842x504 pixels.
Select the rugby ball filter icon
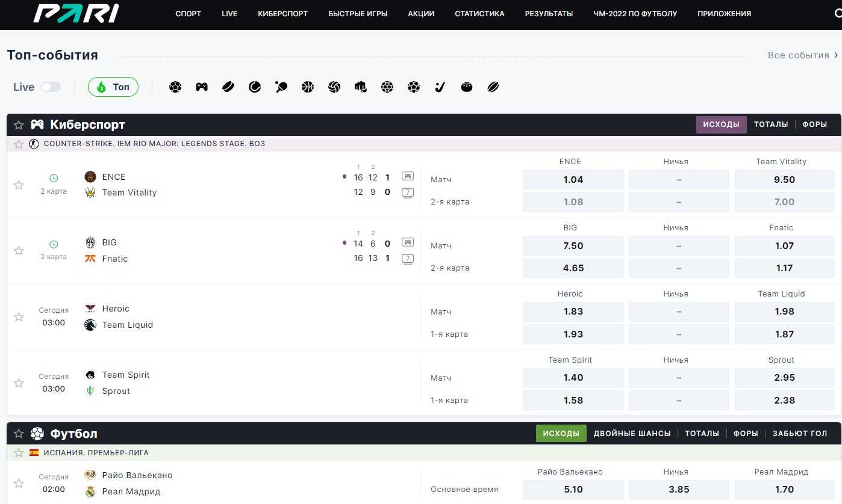[493, 87]
